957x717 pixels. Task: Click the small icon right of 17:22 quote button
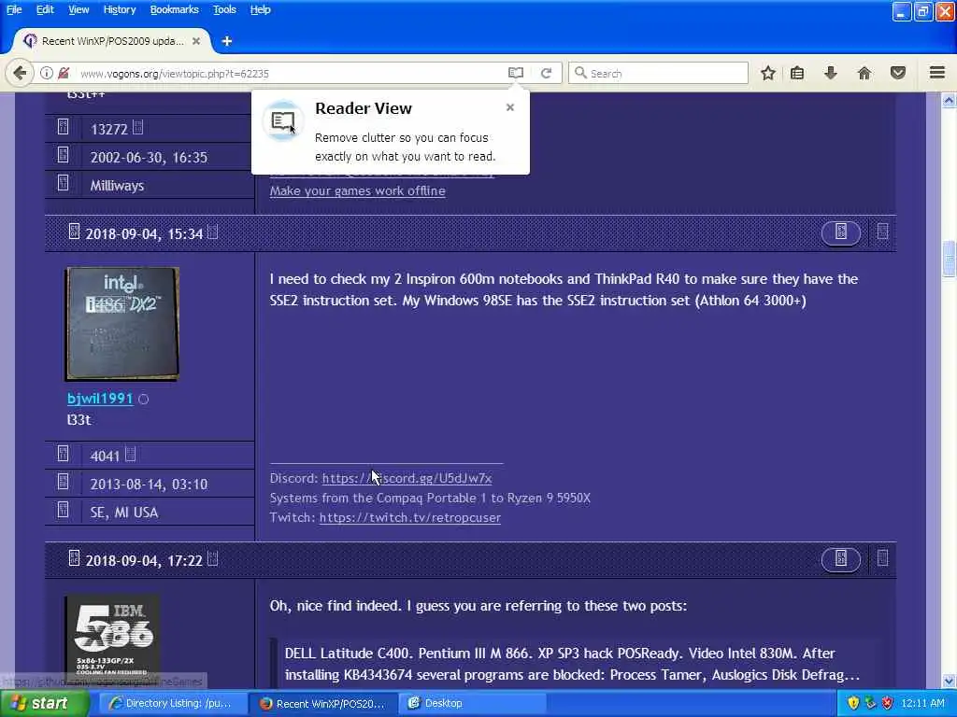click(x=882, y=558)
